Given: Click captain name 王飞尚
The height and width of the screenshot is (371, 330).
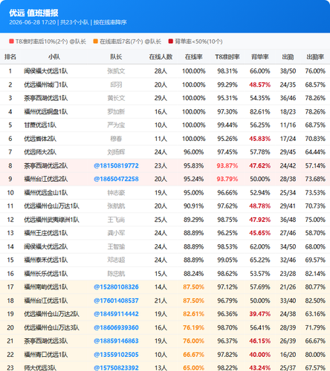Looking at the screenshot, I should [x=116, y=220].
